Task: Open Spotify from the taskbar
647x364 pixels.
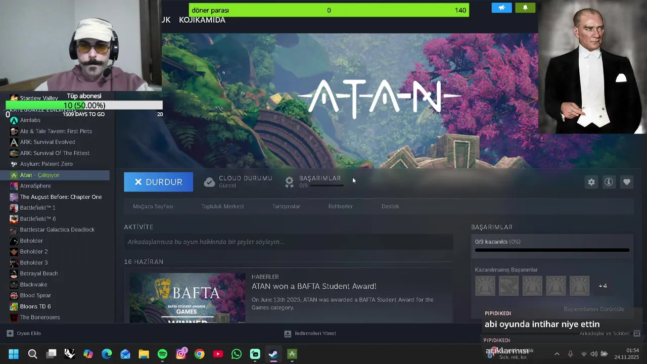Action: [x=162, y=354]
